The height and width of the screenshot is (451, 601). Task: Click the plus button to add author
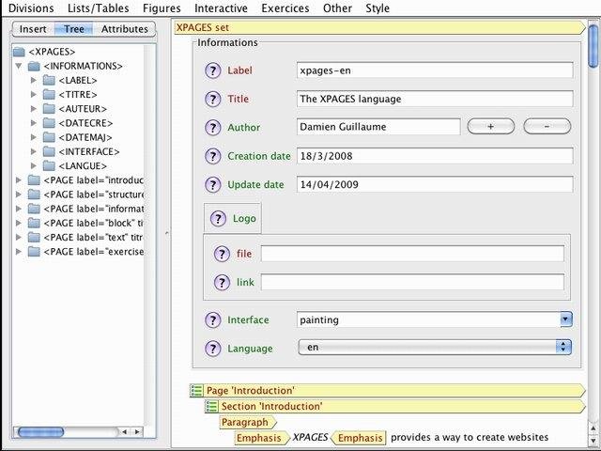tap(490, 127)
